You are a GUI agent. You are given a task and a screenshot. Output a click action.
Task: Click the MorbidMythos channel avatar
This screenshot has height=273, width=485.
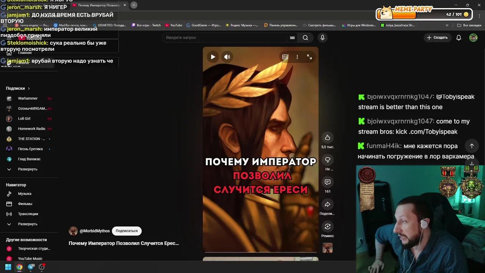73,231
